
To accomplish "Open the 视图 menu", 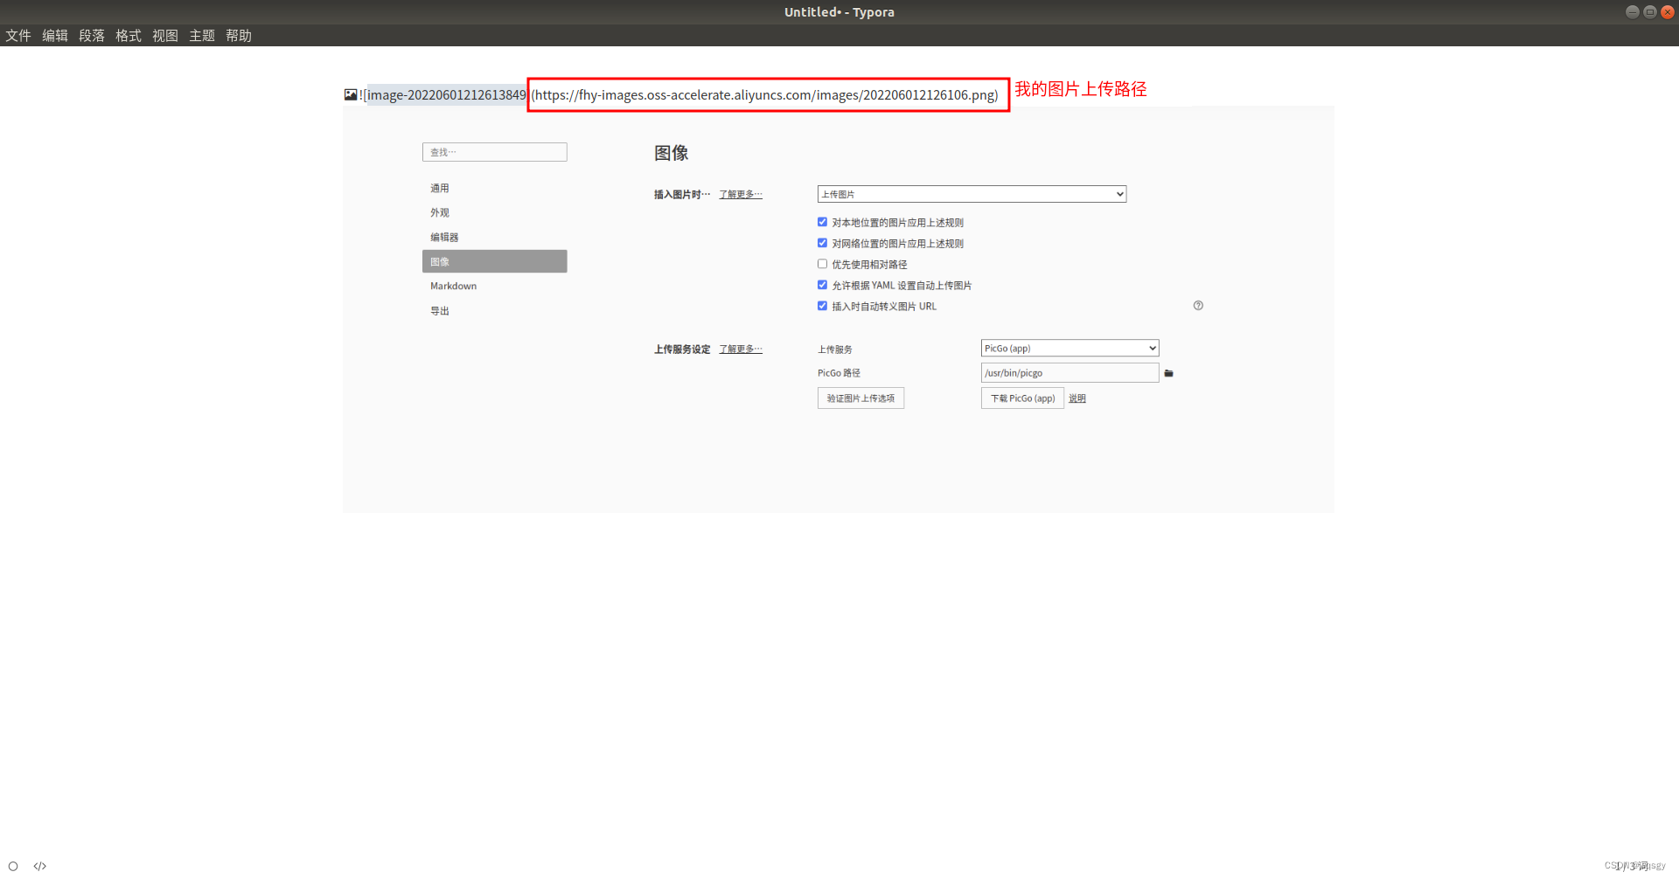I will point(164,36).
